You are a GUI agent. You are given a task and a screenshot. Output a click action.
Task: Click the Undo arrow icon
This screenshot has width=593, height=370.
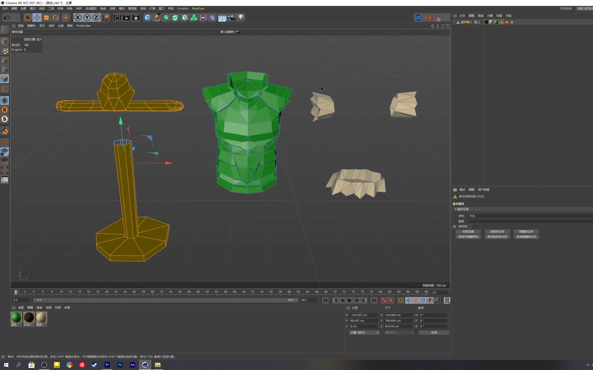(7, 17)
